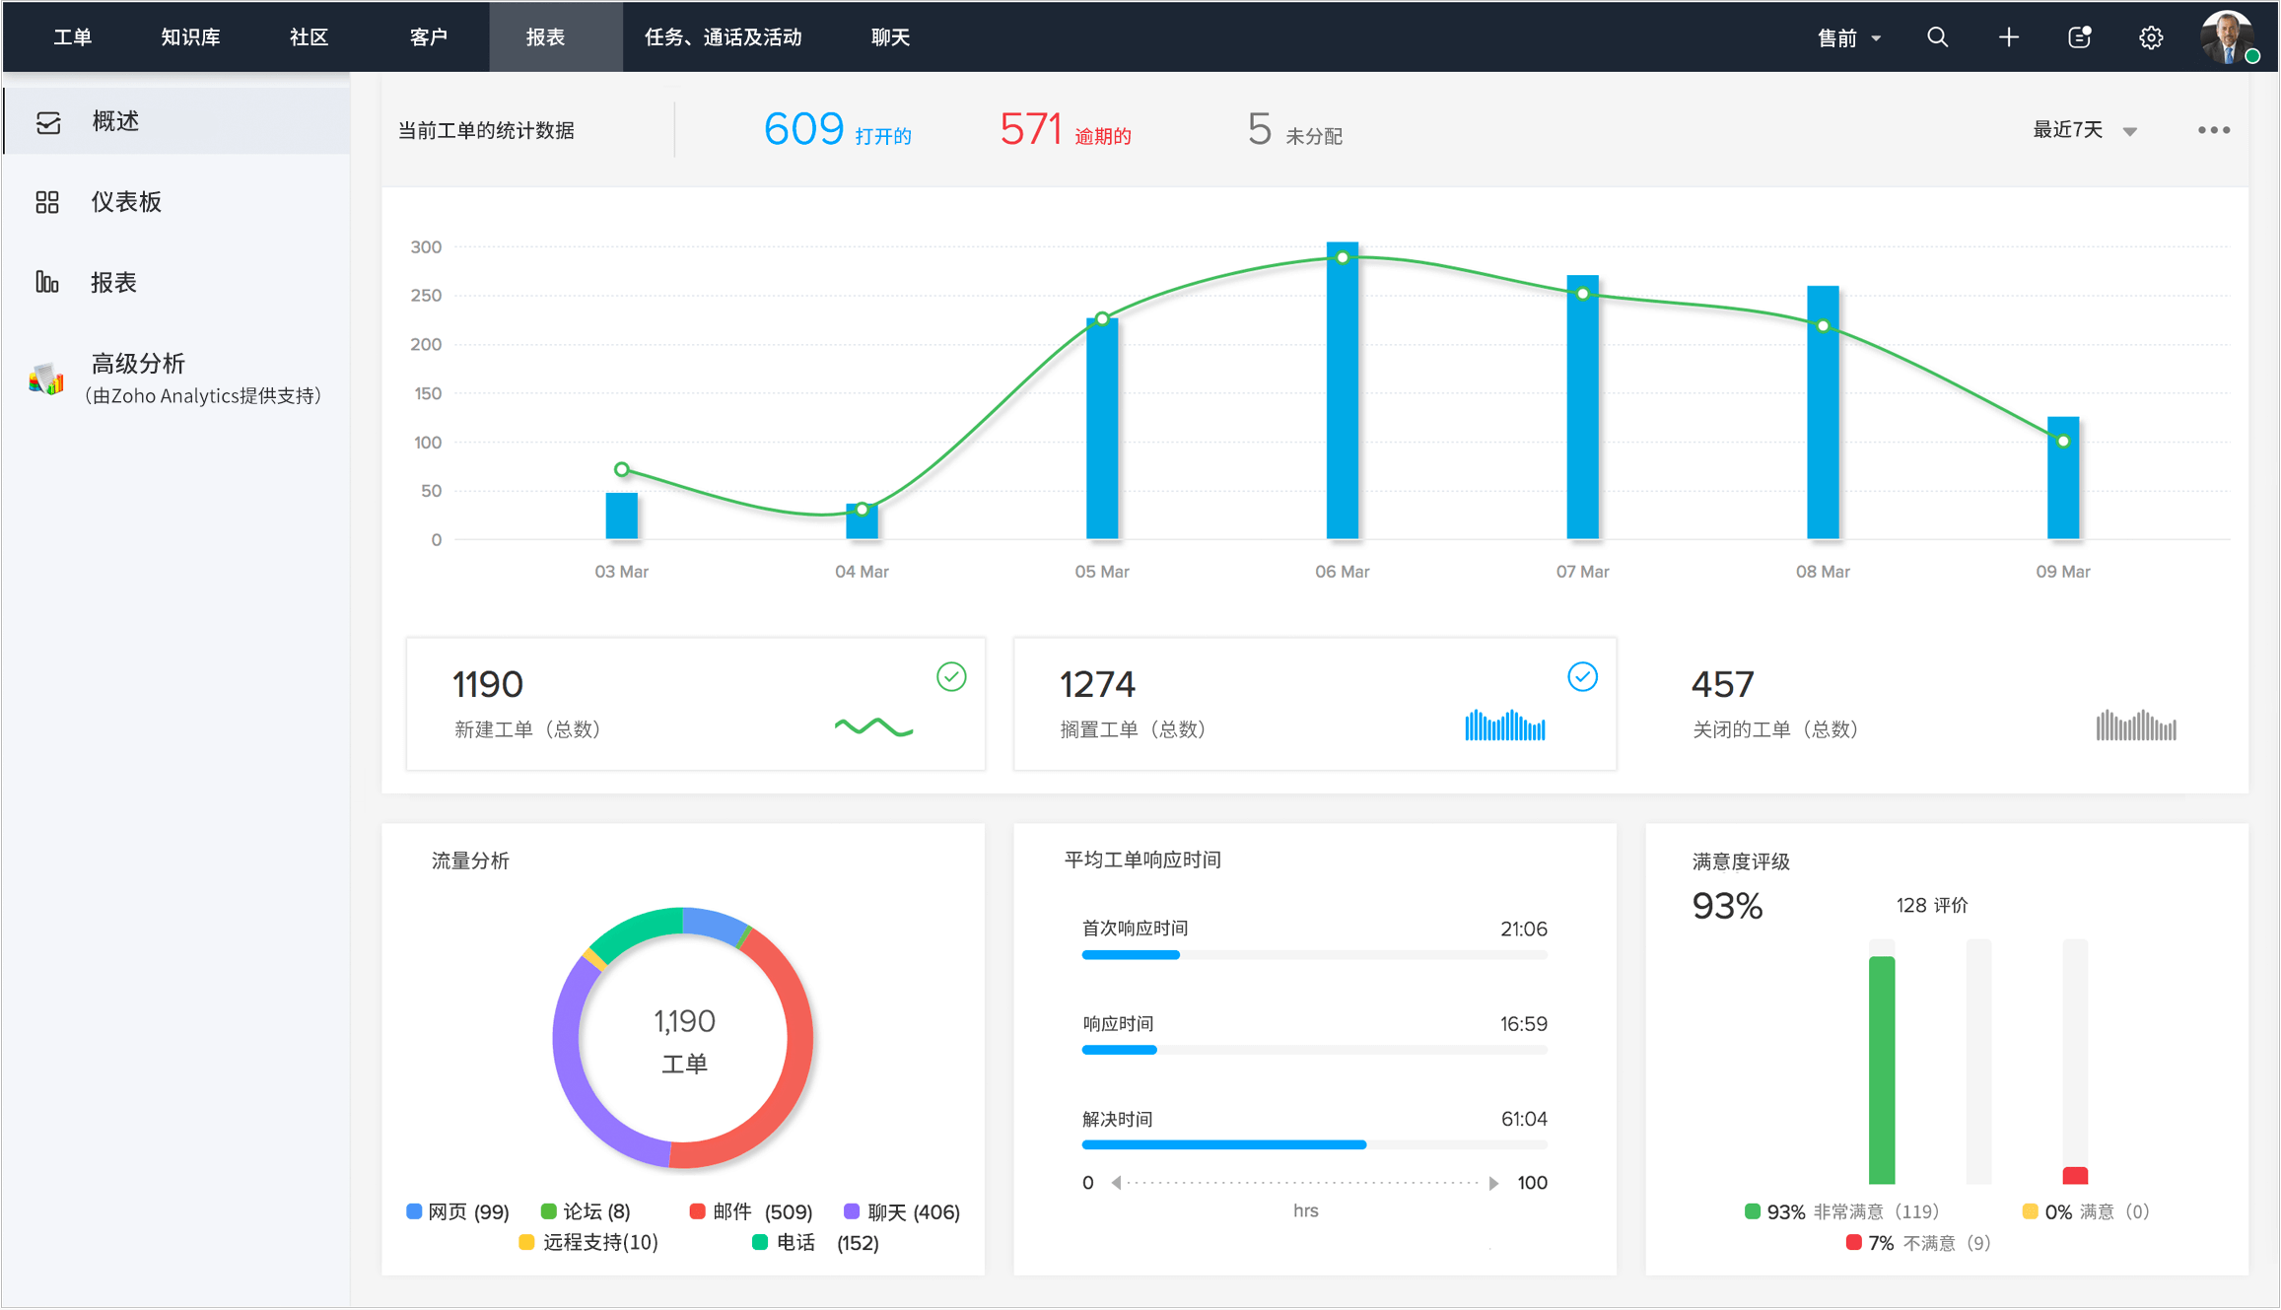This screenshot has width=2281, height=1310.
Task: Click the plus icon to create new item
Action: (2008, 36)
